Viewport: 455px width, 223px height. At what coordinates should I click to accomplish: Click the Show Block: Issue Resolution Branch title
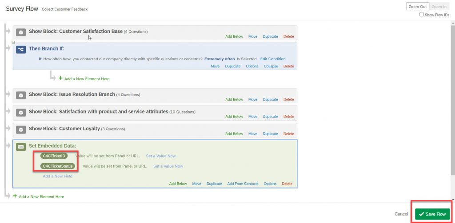coord(72,94)
